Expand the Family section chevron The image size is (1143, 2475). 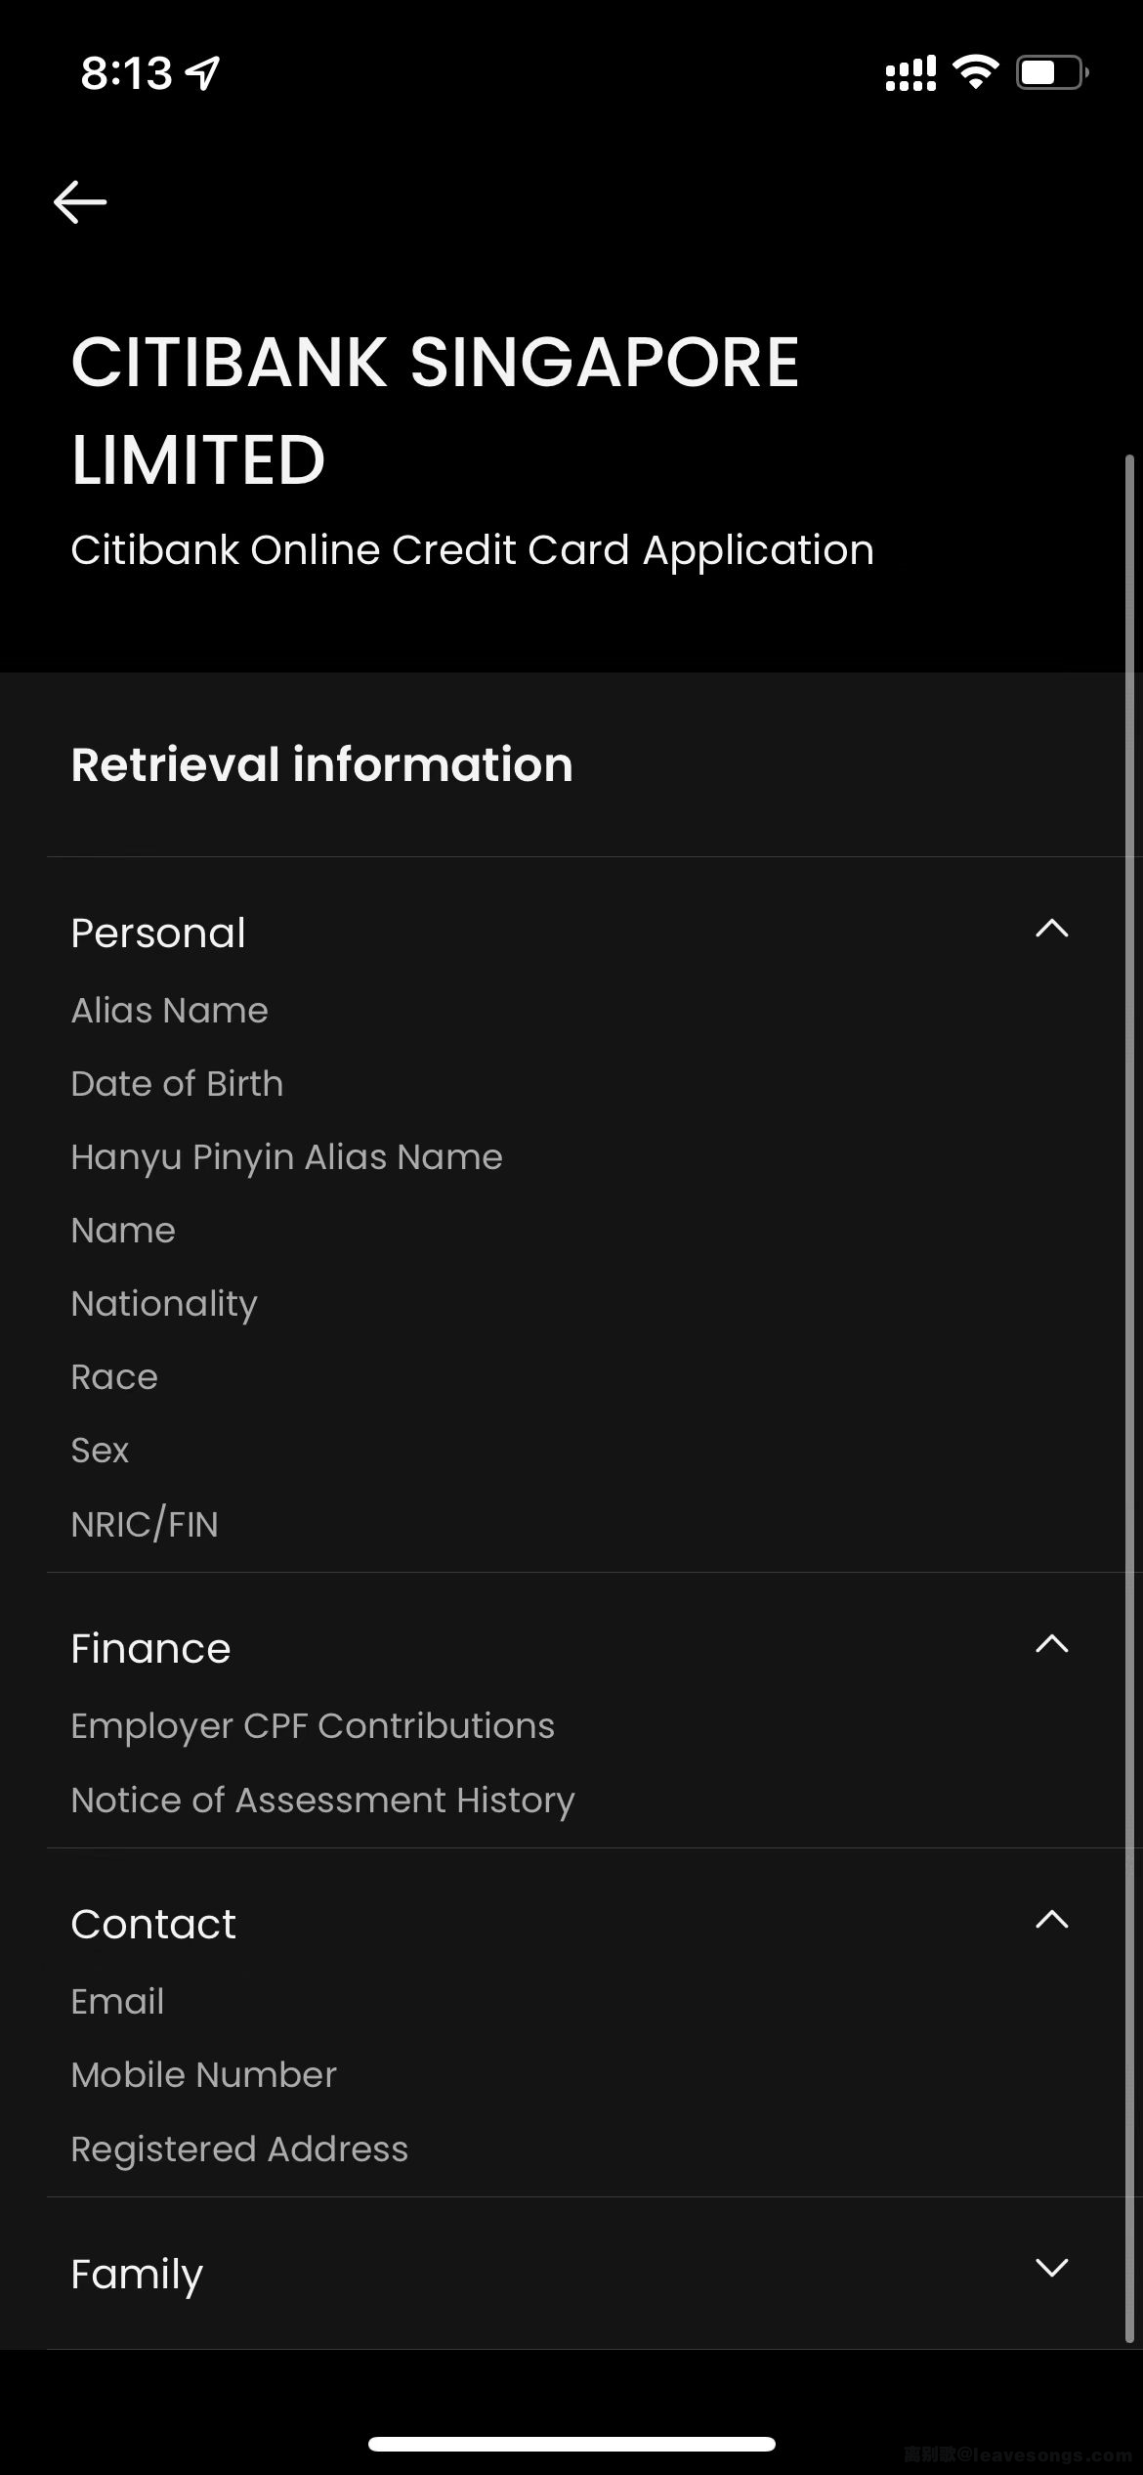point(1051,2268)
